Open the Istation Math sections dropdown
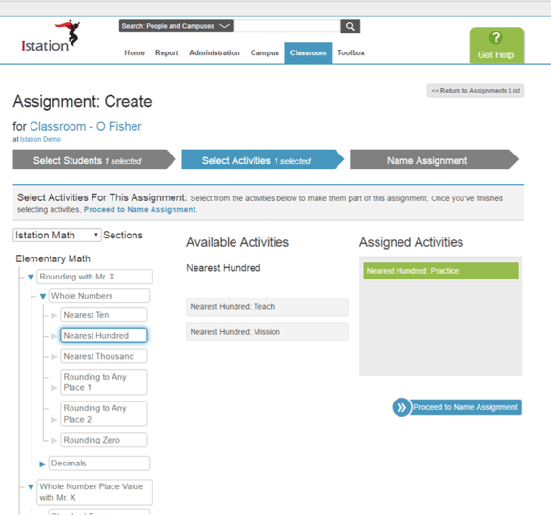The height and width of the screenshot is (516, 551). tap(57, 236)
